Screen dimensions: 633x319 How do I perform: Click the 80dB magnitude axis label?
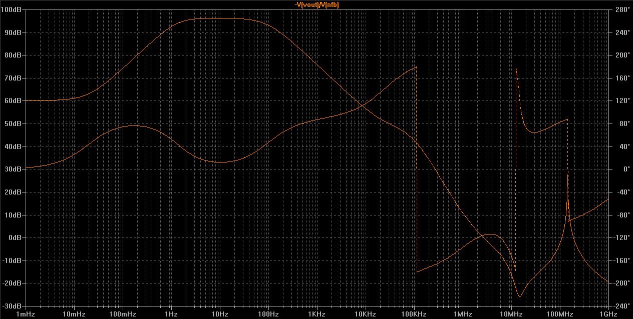(13, 55)
